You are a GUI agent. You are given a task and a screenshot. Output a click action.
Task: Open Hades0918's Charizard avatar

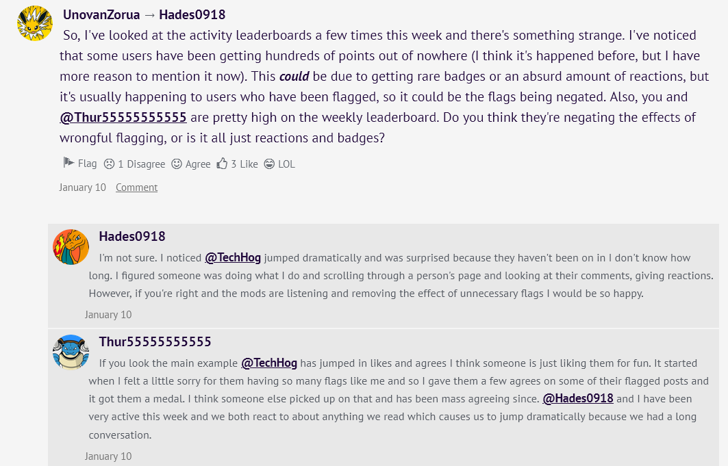pyautogui.click(x=71, y=247)
